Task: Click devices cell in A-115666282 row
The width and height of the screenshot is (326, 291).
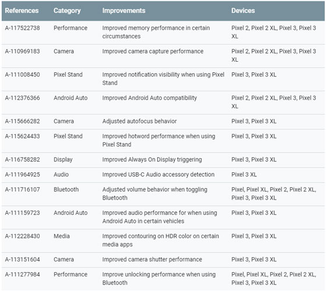Action: [254, 121]
